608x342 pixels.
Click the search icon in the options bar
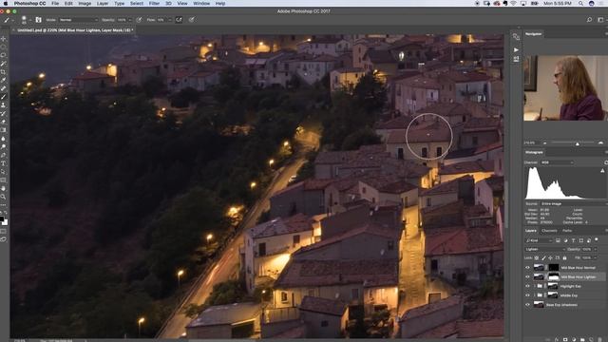[589, 19]
